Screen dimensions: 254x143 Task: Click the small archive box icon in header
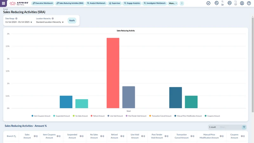(236, 4)
